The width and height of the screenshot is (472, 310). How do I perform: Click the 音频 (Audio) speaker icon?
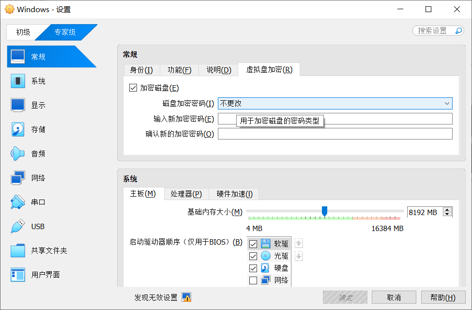pyautogui.click(x=18, y=154)
